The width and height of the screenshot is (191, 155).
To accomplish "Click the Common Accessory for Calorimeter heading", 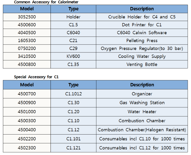I will coord(46,2).
